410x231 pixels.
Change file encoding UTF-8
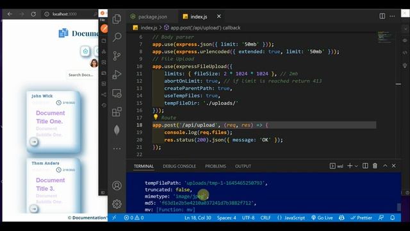248,218
